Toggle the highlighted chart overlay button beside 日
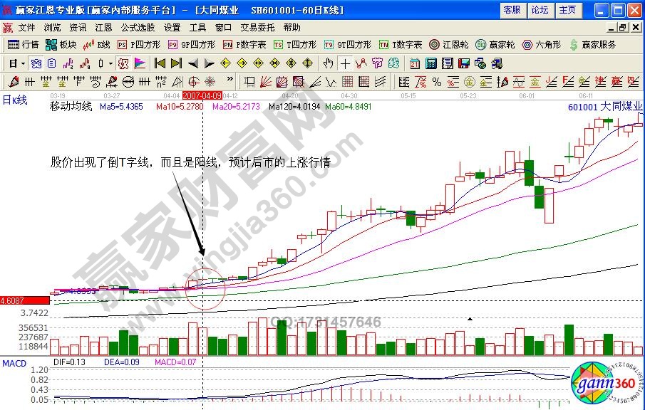 [36, 63]
